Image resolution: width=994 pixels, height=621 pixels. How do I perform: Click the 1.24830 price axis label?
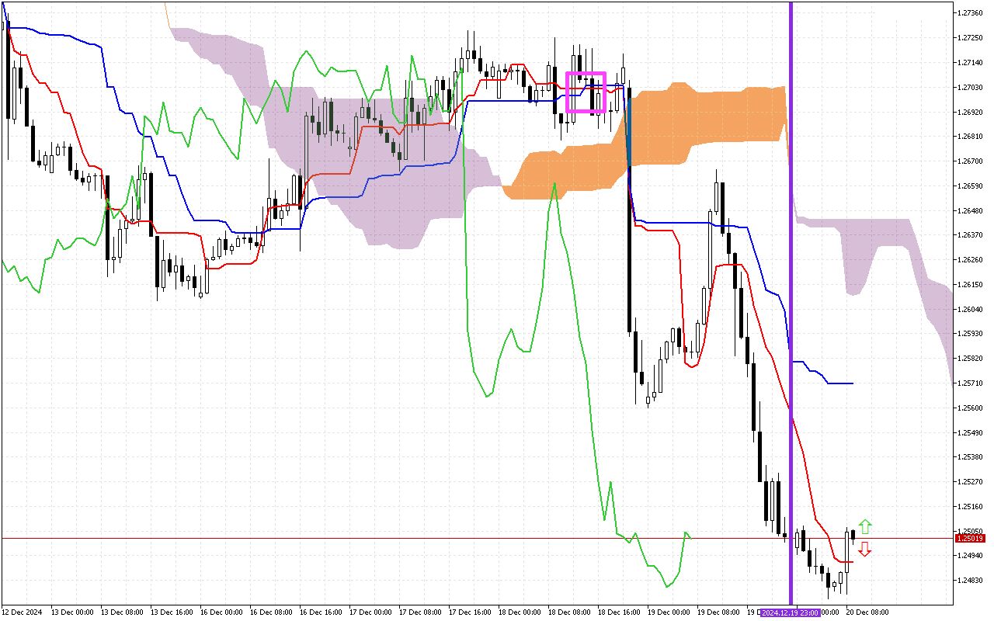tap(971, 581)
